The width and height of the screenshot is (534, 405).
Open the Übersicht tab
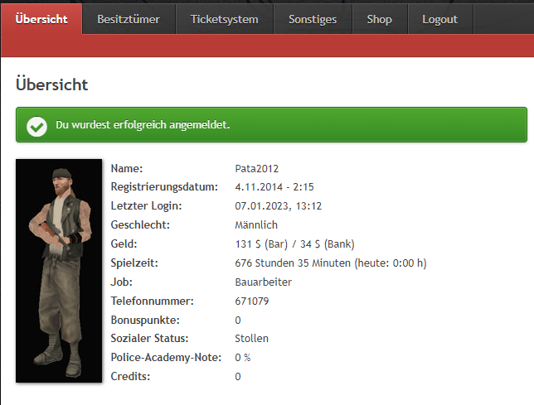[41, 19]
